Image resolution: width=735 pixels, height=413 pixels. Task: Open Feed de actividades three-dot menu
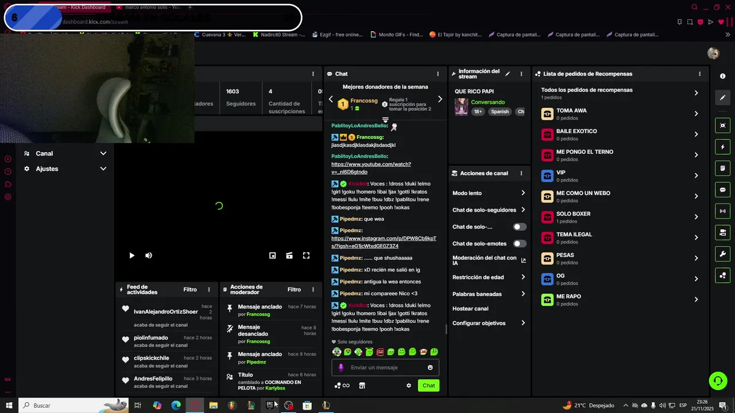209,290
